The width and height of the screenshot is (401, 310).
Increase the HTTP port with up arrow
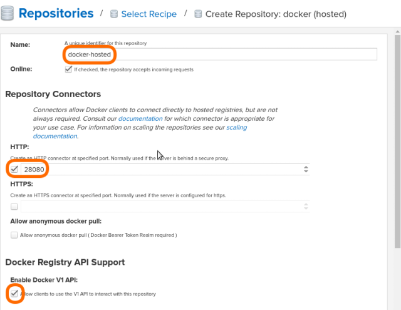pyautogui.click(x=306, y=167)
